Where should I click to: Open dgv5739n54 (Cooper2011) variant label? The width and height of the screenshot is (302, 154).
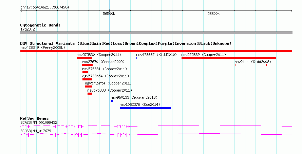tap(108, 83)
